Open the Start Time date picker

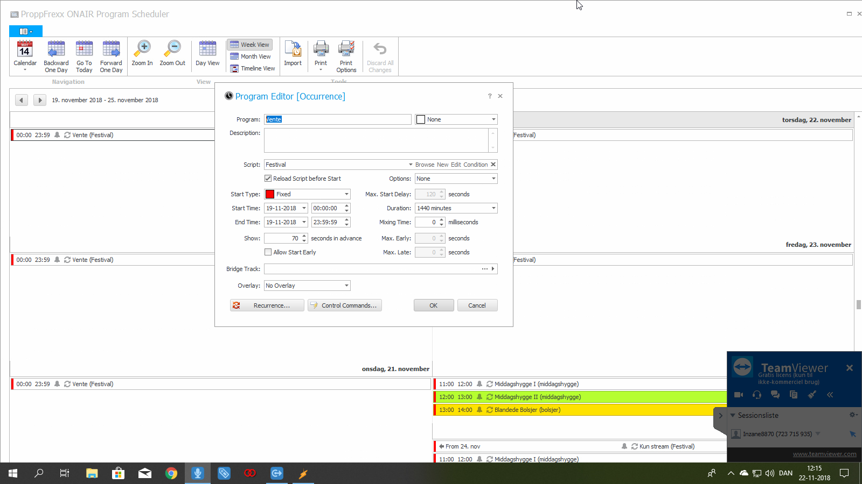[304, 208]
